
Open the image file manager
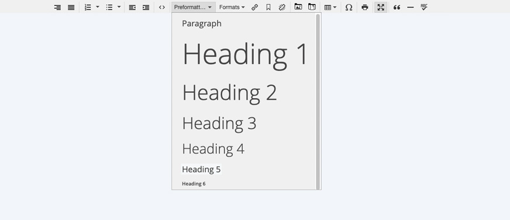(x=298, y=7)
